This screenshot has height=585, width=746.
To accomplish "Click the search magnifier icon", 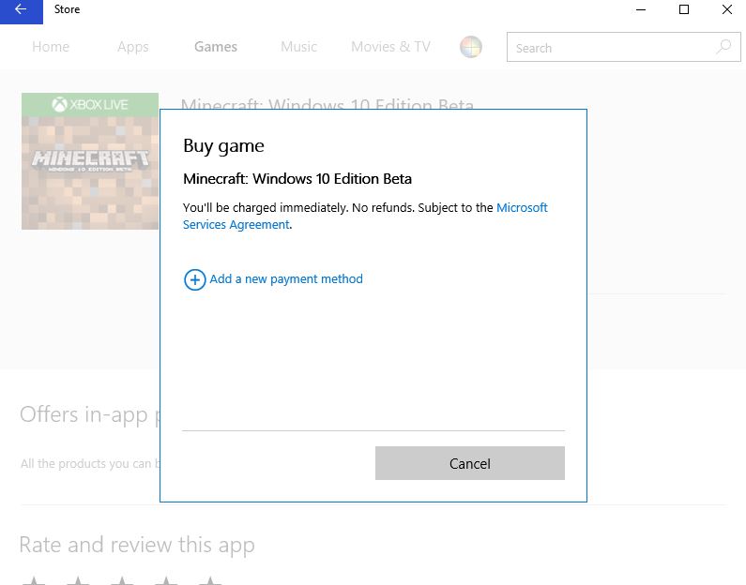I will (x=723, y=47).
